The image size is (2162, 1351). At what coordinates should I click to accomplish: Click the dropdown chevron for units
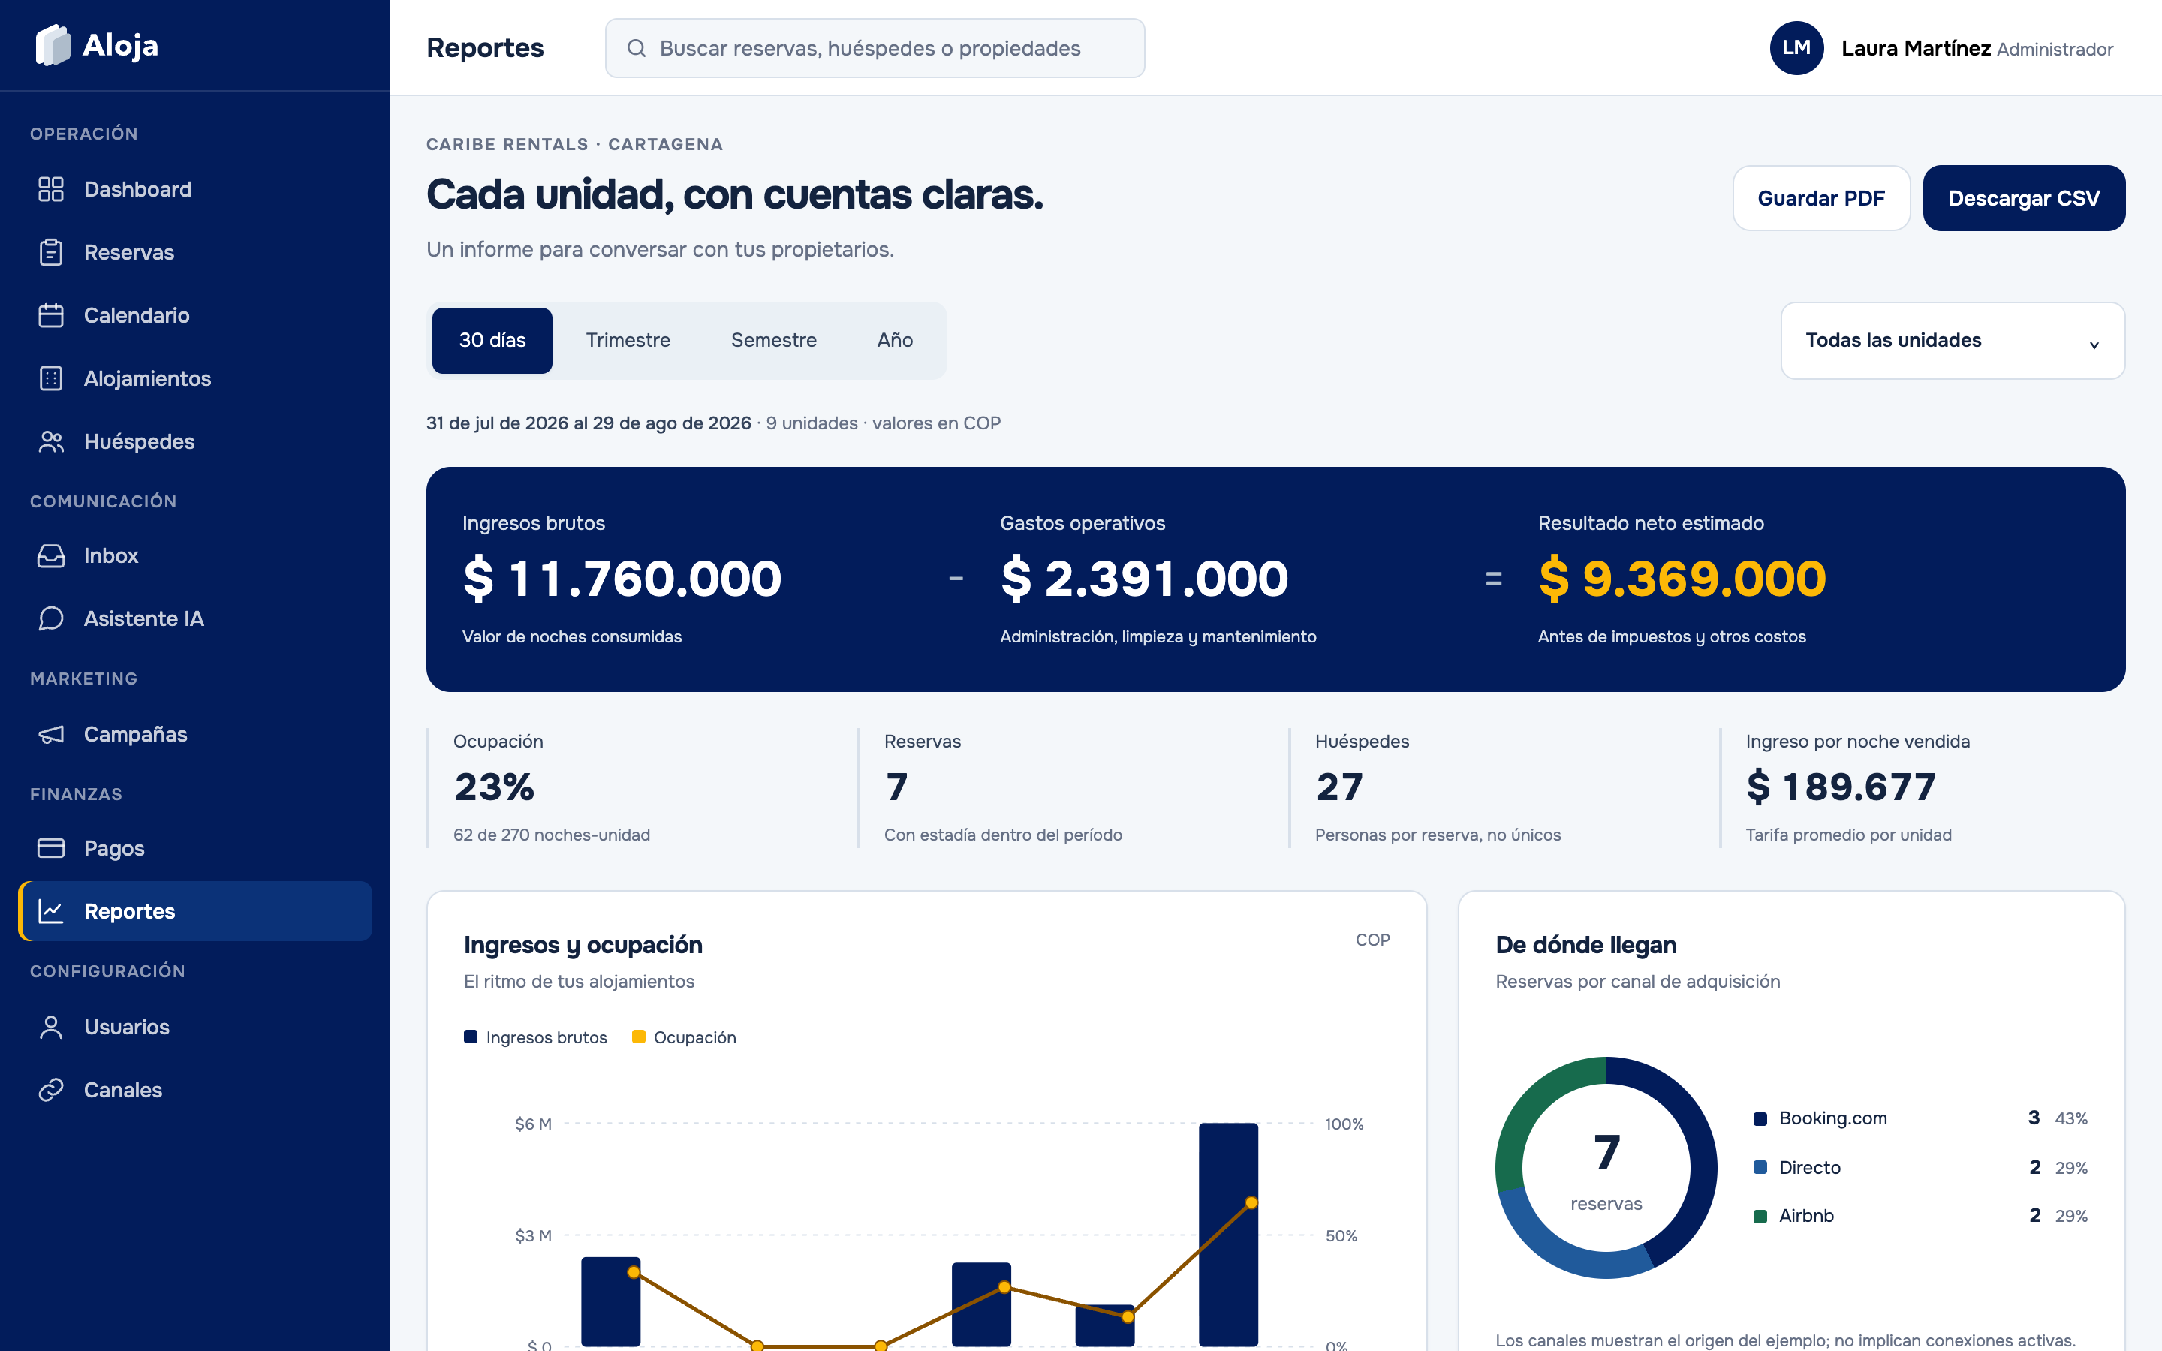[x=2094, y=345]
